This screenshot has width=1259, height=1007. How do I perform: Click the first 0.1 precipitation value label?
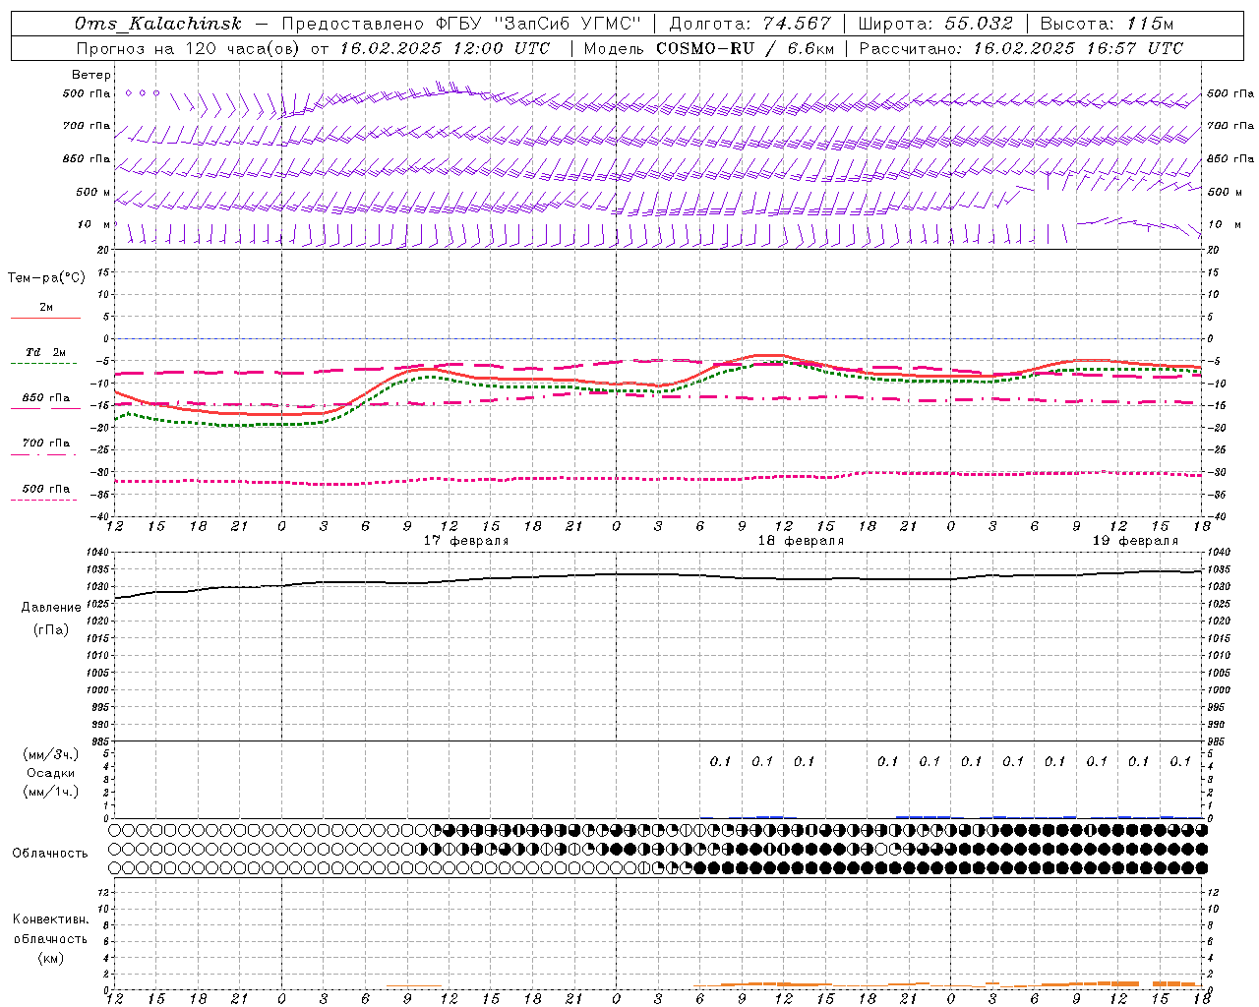click(720, 761)
